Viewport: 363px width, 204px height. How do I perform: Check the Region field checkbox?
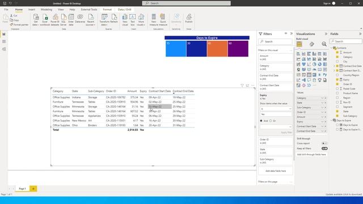pyautogui.click(x=337, y=98)
